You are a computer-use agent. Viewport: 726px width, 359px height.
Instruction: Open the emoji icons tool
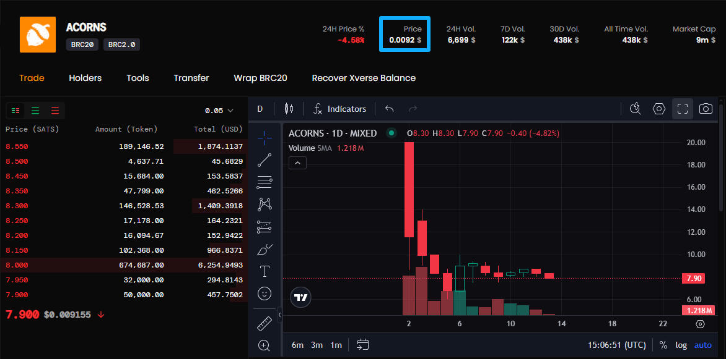[x=265, y=294]
